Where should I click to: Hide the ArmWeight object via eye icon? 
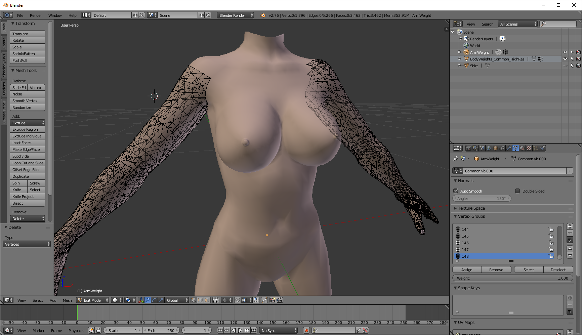(x=565, y=52)
